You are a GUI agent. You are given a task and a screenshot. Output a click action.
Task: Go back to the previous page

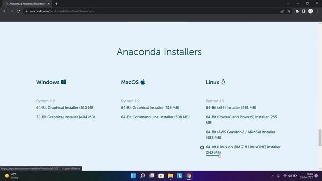5,11
